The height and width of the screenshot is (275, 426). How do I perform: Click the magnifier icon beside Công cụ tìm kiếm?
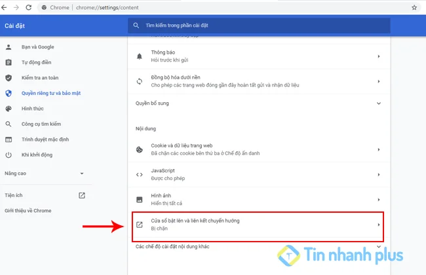click(x=9, y=124)
